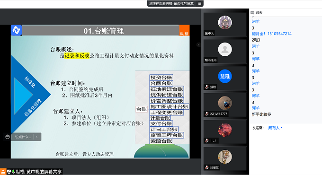Collapse the participant video strip arrow
The width and height of the screenshot is (322, 175).
coord(198,44)
